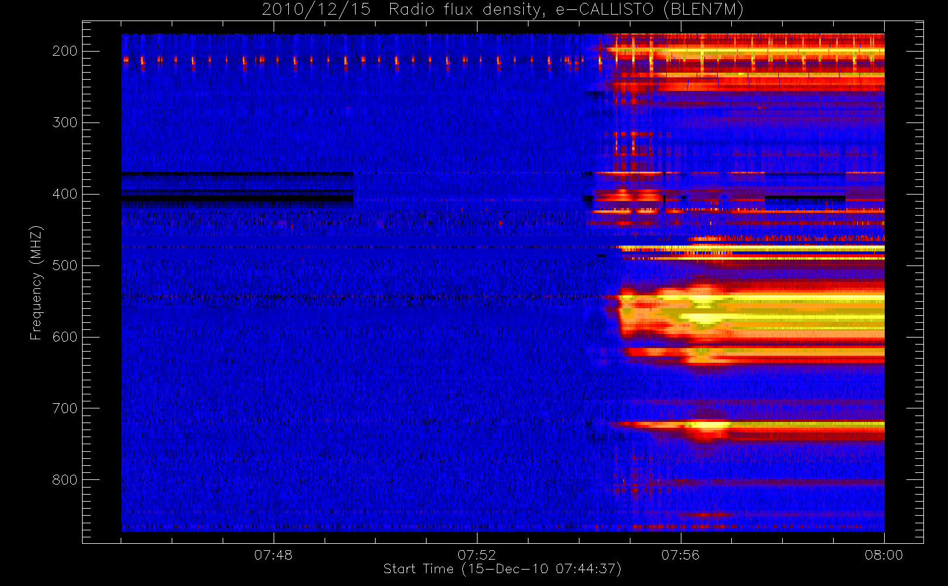This screenshot has height=586, width=948.
Task: Click the 'Frequency (MHZ)' axis label
Action: pyautogui.click(x=36, y=282)
